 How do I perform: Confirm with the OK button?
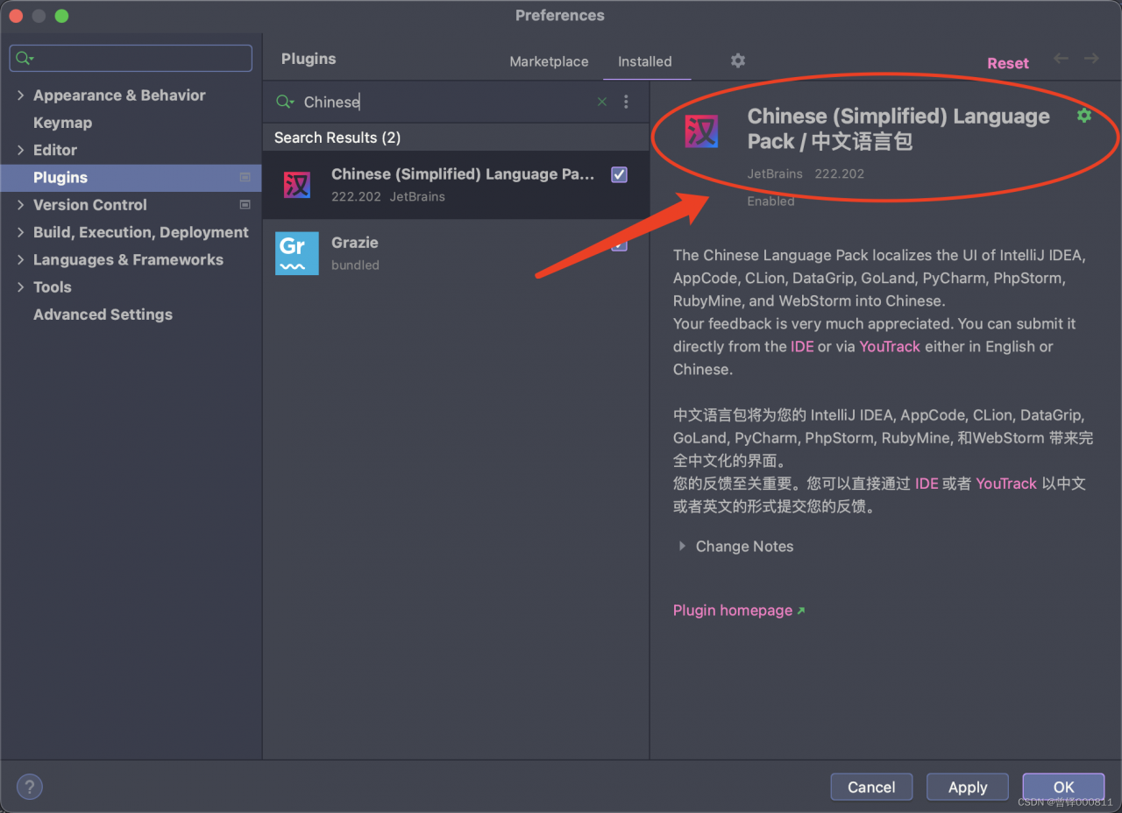[1063, 787]
